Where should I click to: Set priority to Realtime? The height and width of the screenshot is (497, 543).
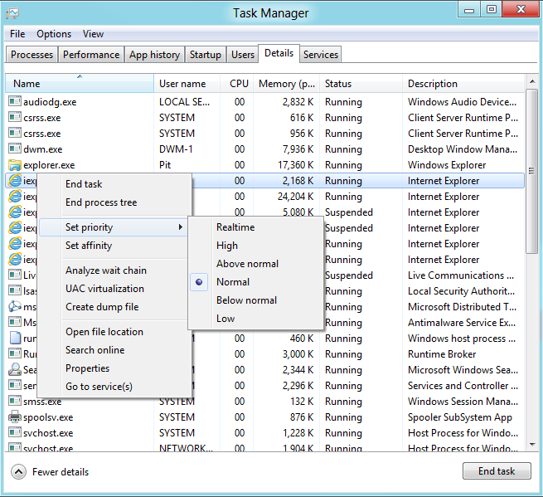pos(235,227)
